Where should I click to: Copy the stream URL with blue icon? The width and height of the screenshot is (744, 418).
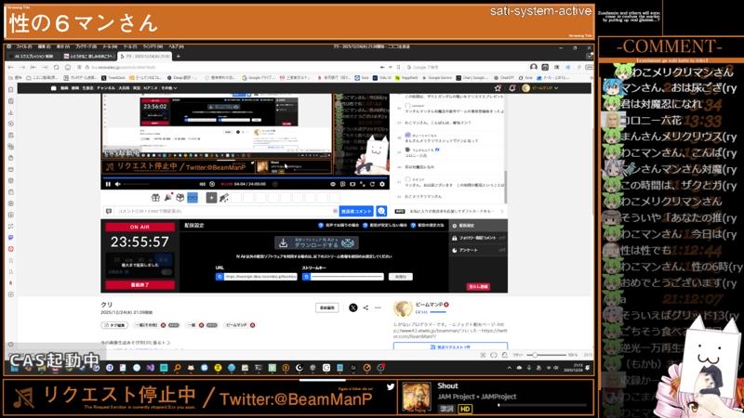(x=219, y=276)
